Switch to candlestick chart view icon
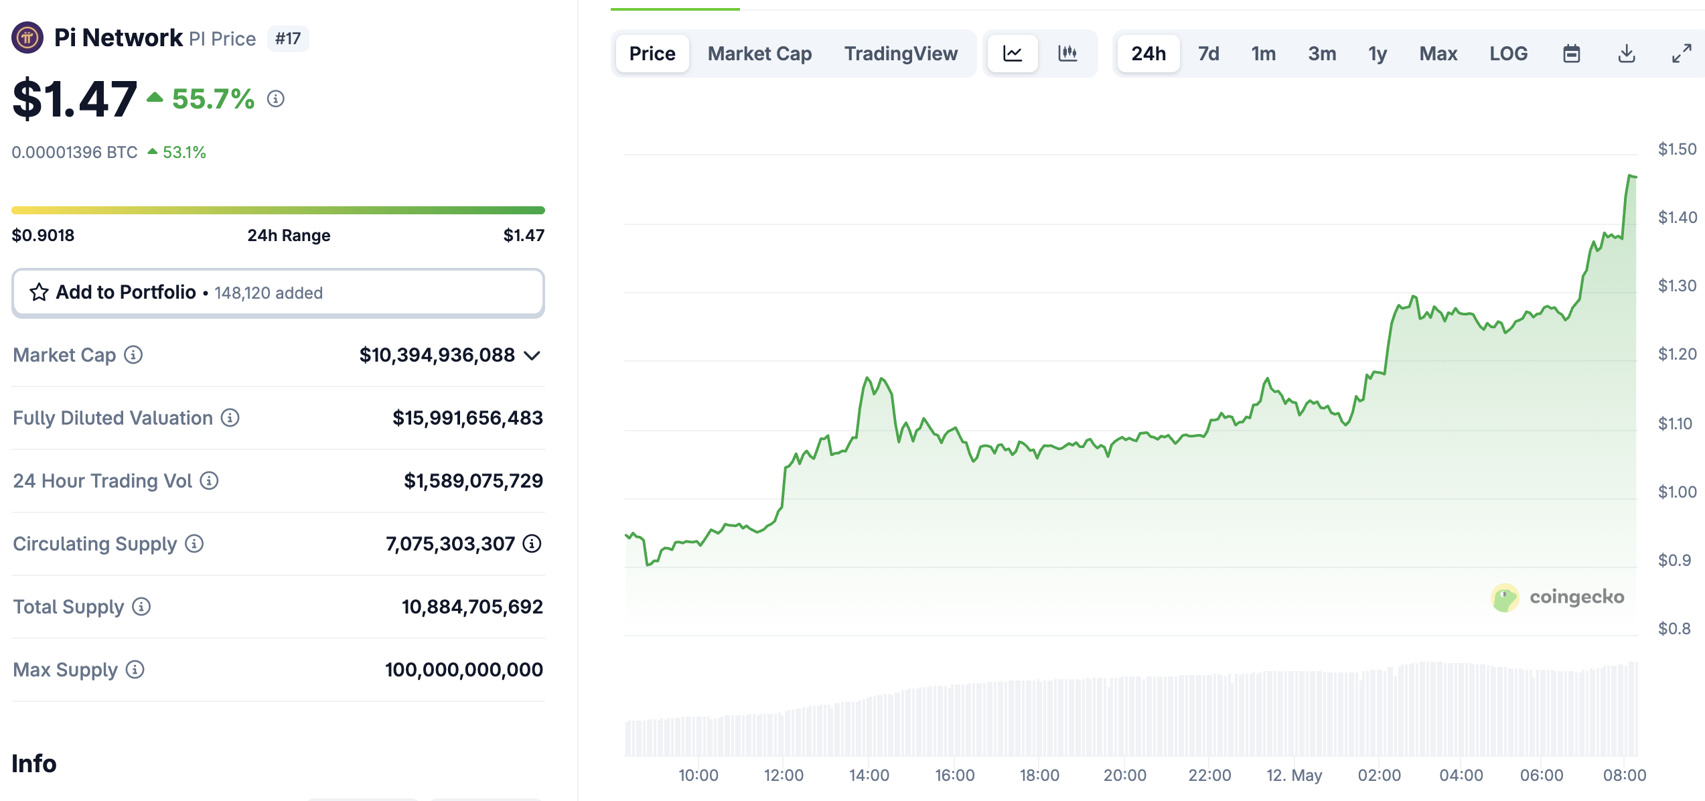This screenshot has height=801, width=1705. (x=1067, y=54)
